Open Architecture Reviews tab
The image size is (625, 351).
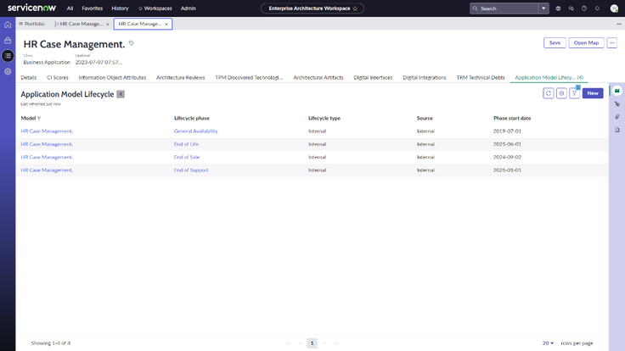[x=181, y=78]
